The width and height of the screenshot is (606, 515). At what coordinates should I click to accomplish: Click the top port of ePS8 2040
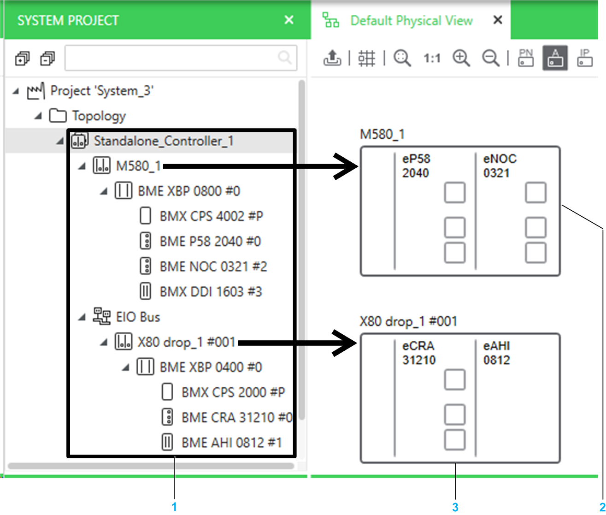click(x=455, y=193)
